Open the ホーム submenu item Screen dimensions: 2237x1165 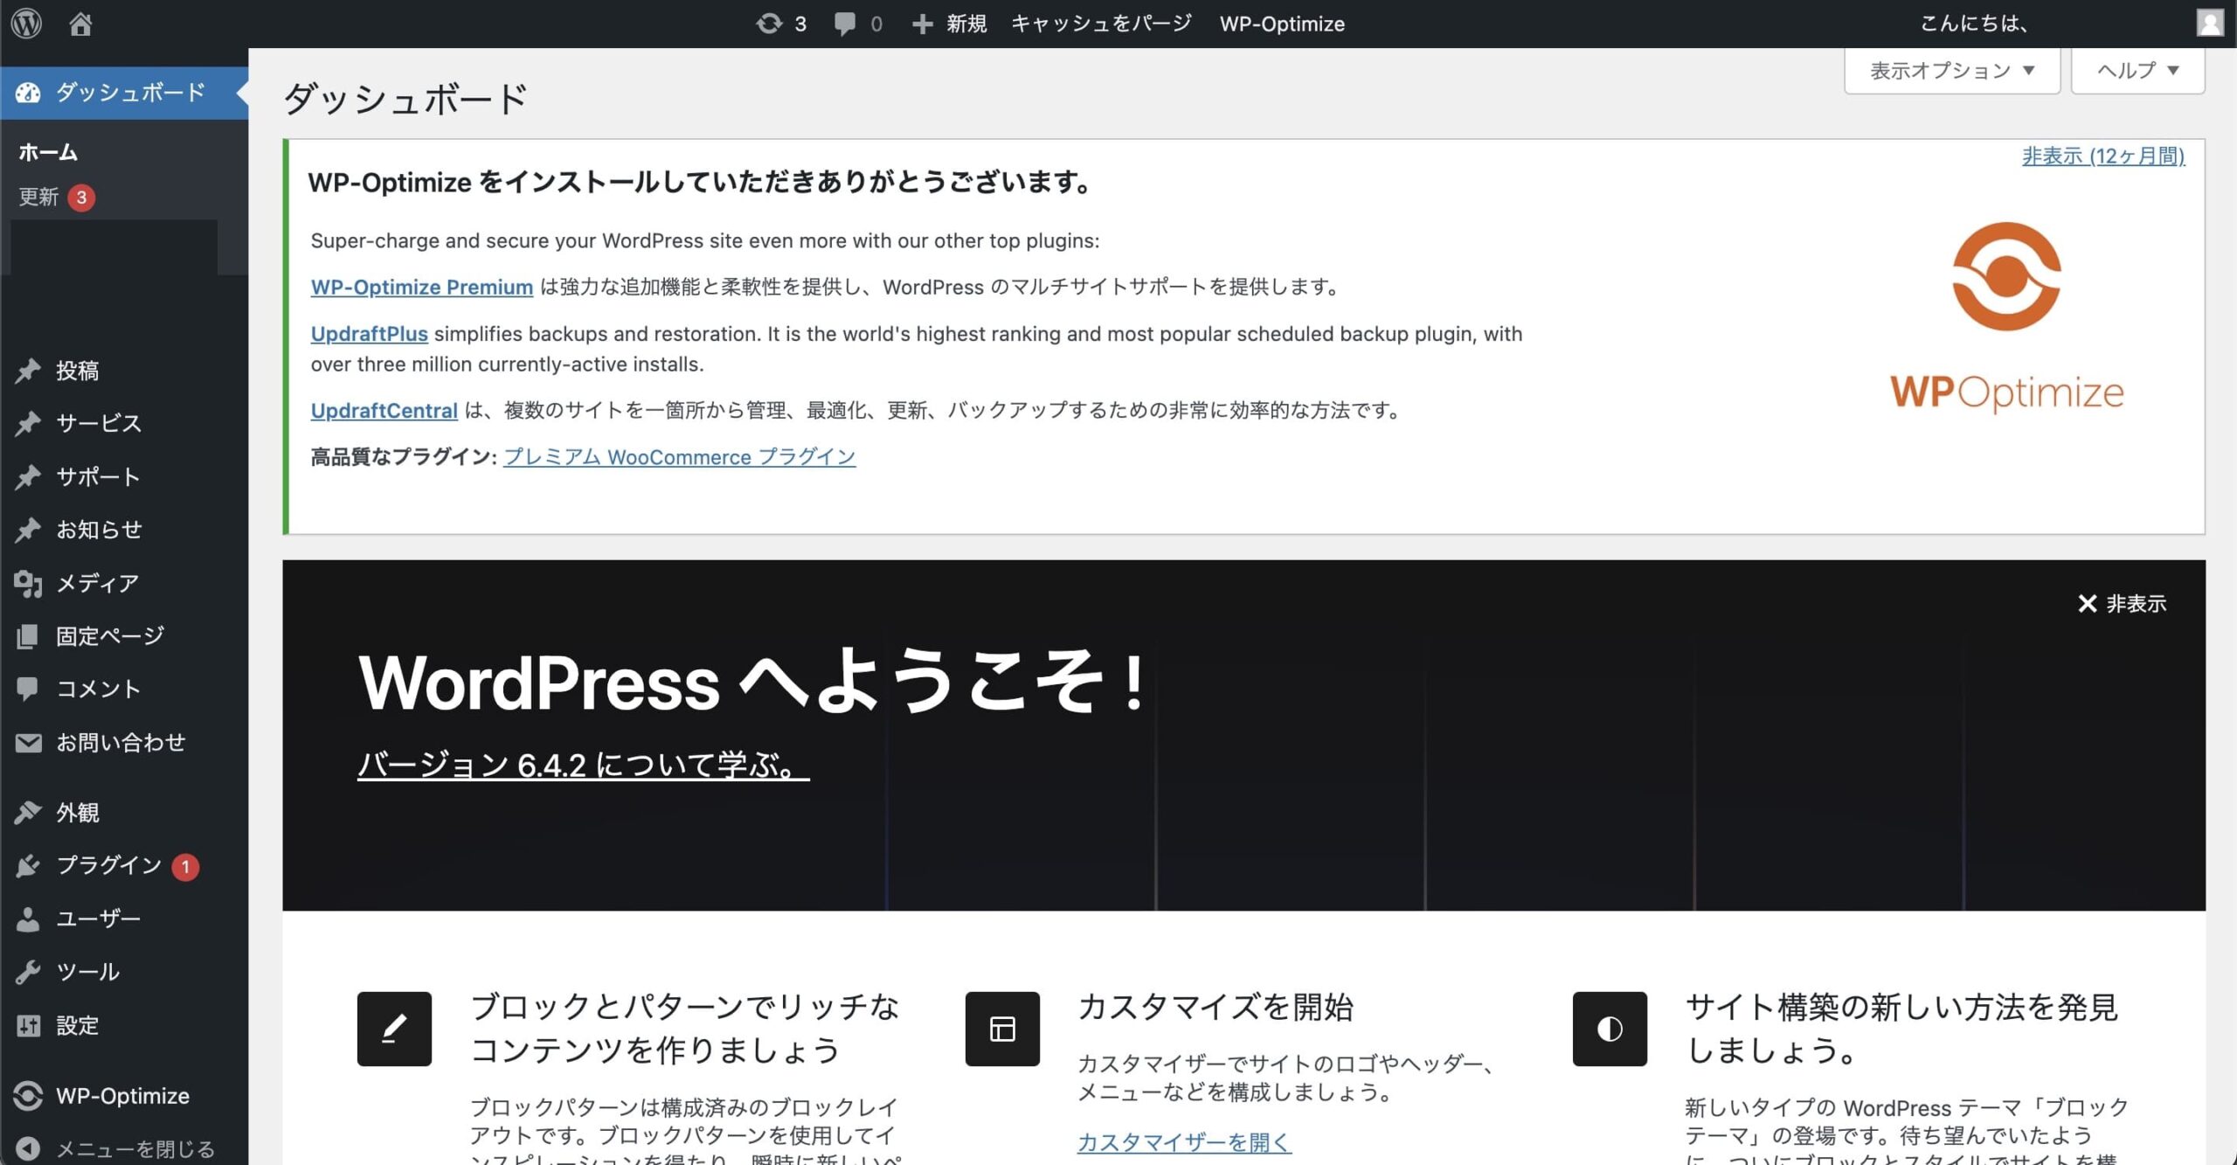coord(48,152)
